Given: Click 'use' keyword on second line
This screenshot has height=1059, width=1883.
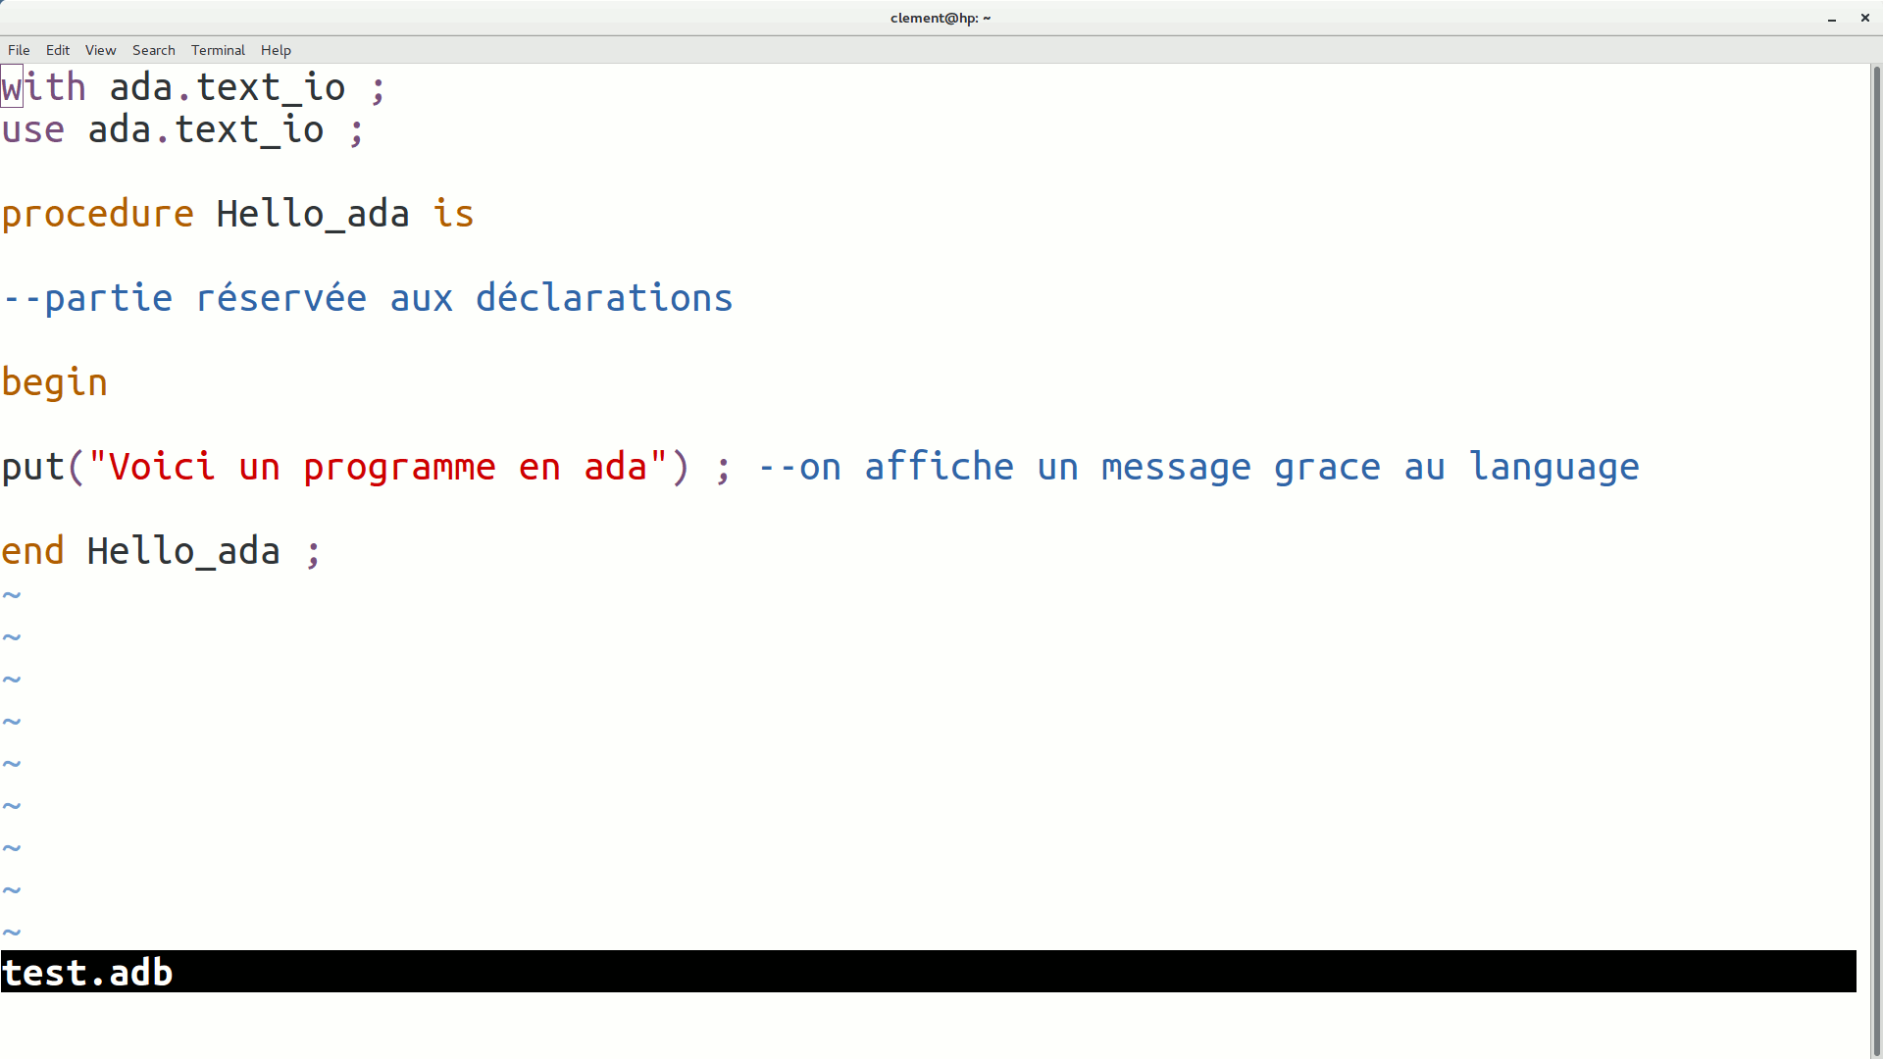Looking at the screenshot, I should point(33,130).
